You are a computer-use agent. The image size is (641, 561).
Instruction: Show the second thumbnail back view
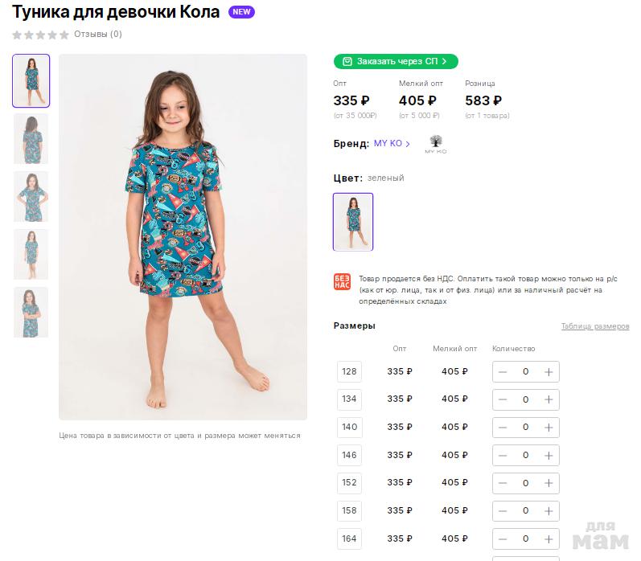point(31,138)
